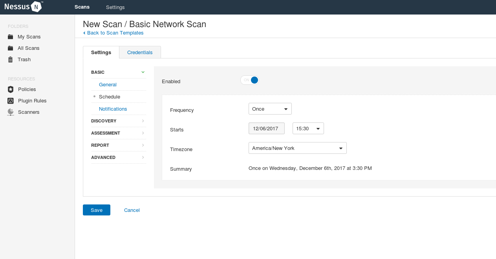Click the Plugin Rules icon

11,101
